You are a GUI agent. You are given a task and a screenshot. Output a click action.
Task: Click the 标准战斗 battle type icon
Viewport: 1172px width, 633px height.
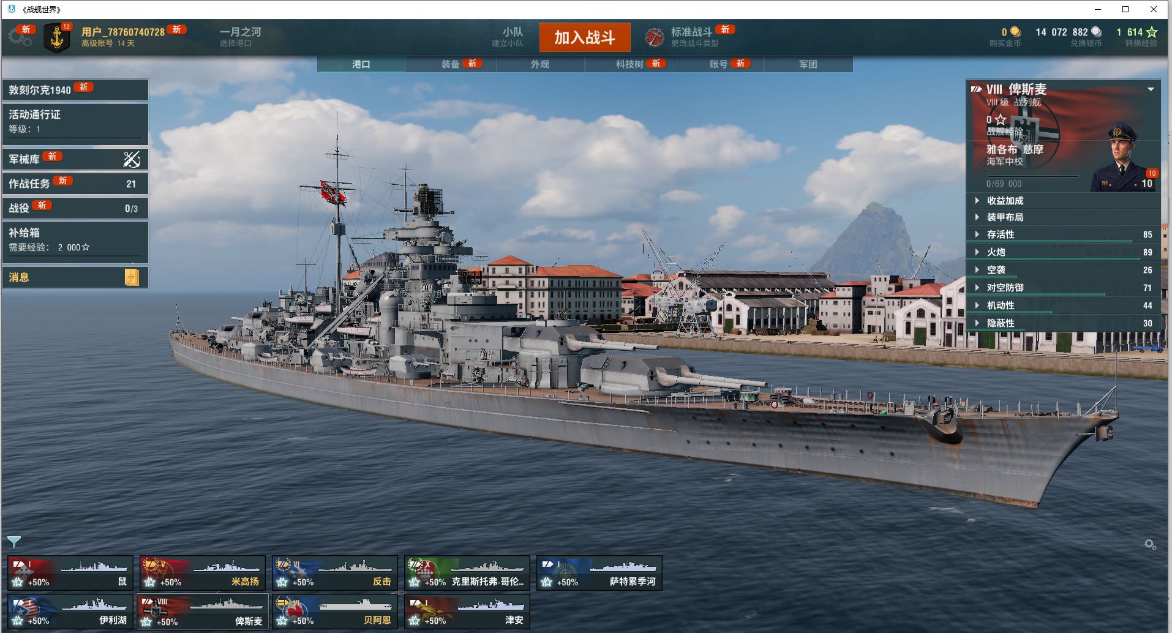tap(654, 37)
